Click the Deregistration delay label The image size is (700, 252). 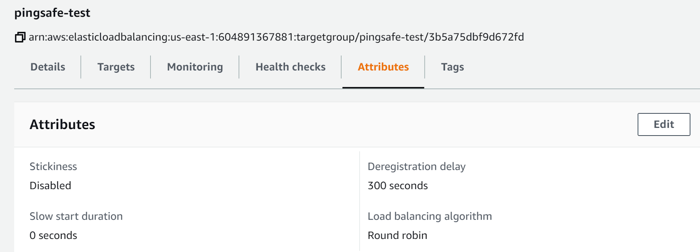pos(416,167)
